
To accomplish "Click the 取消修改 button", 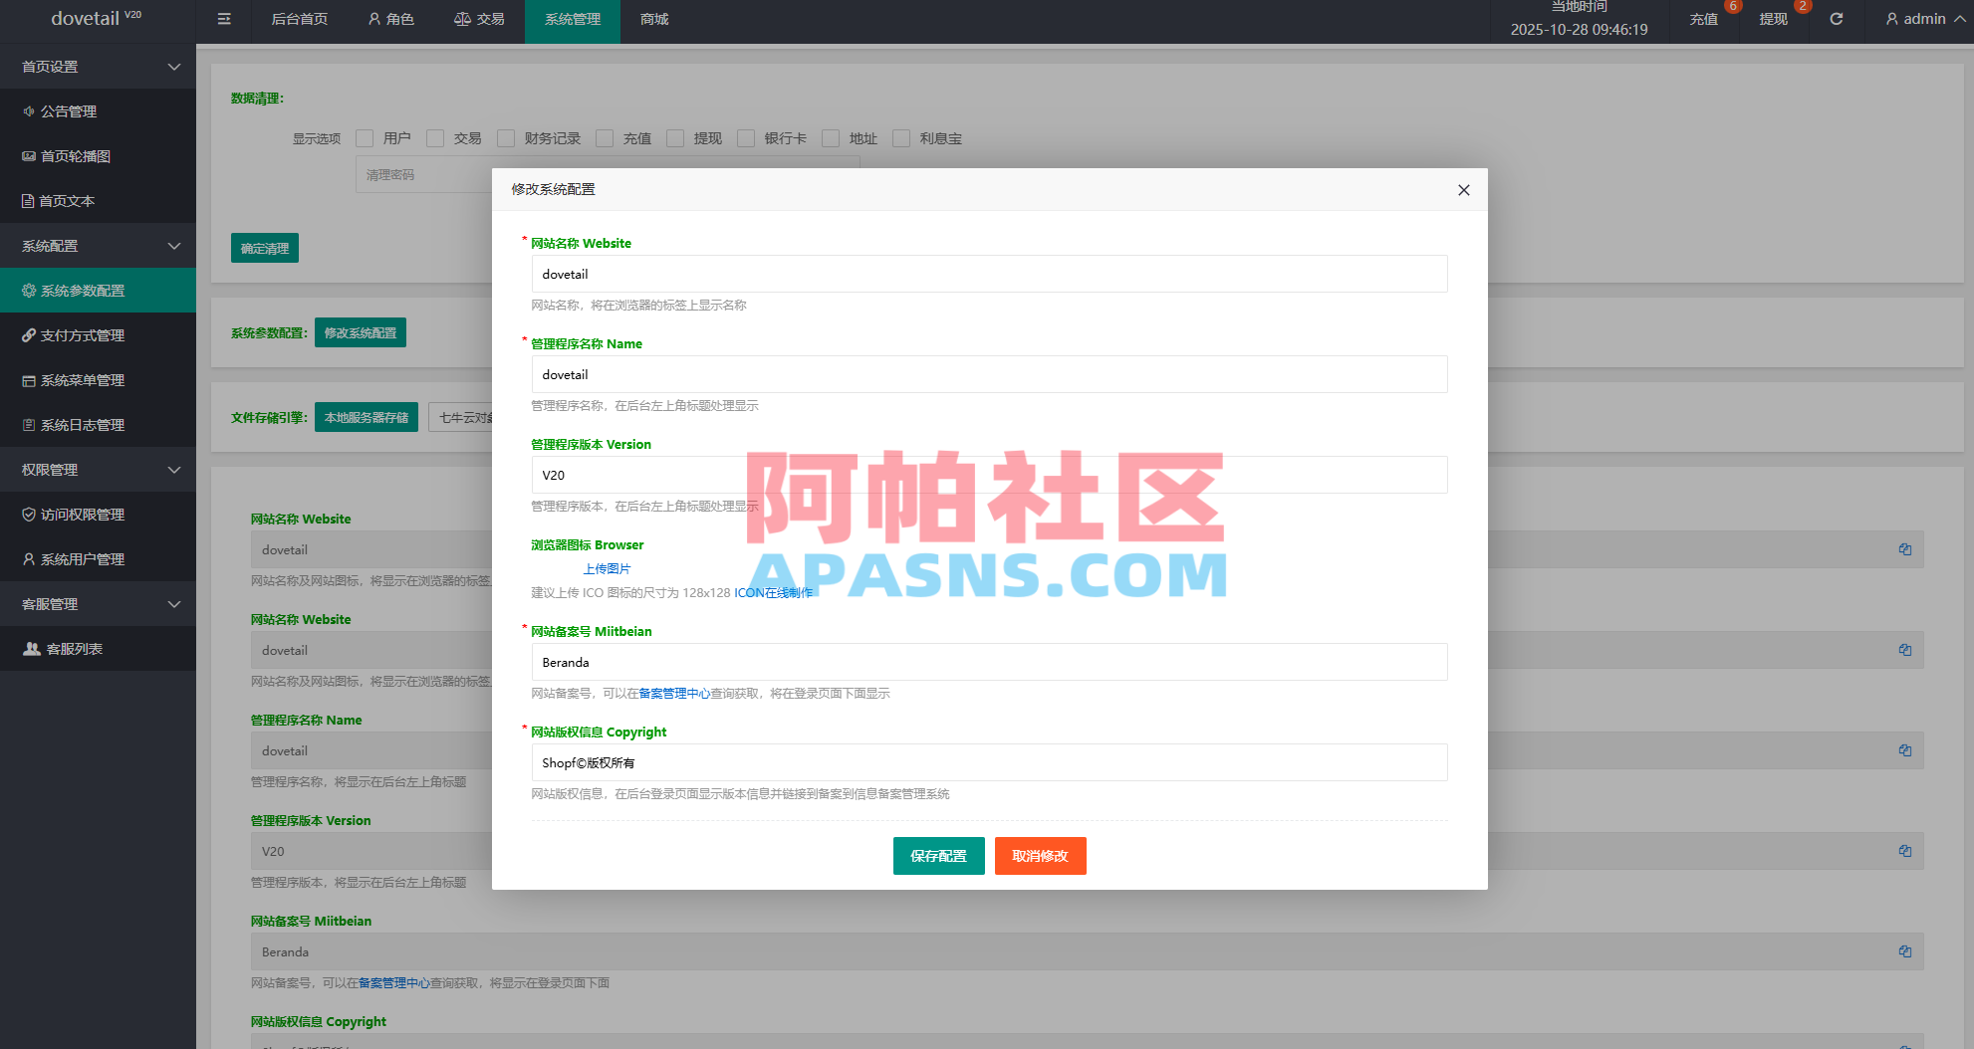I will coord(1040,856).
